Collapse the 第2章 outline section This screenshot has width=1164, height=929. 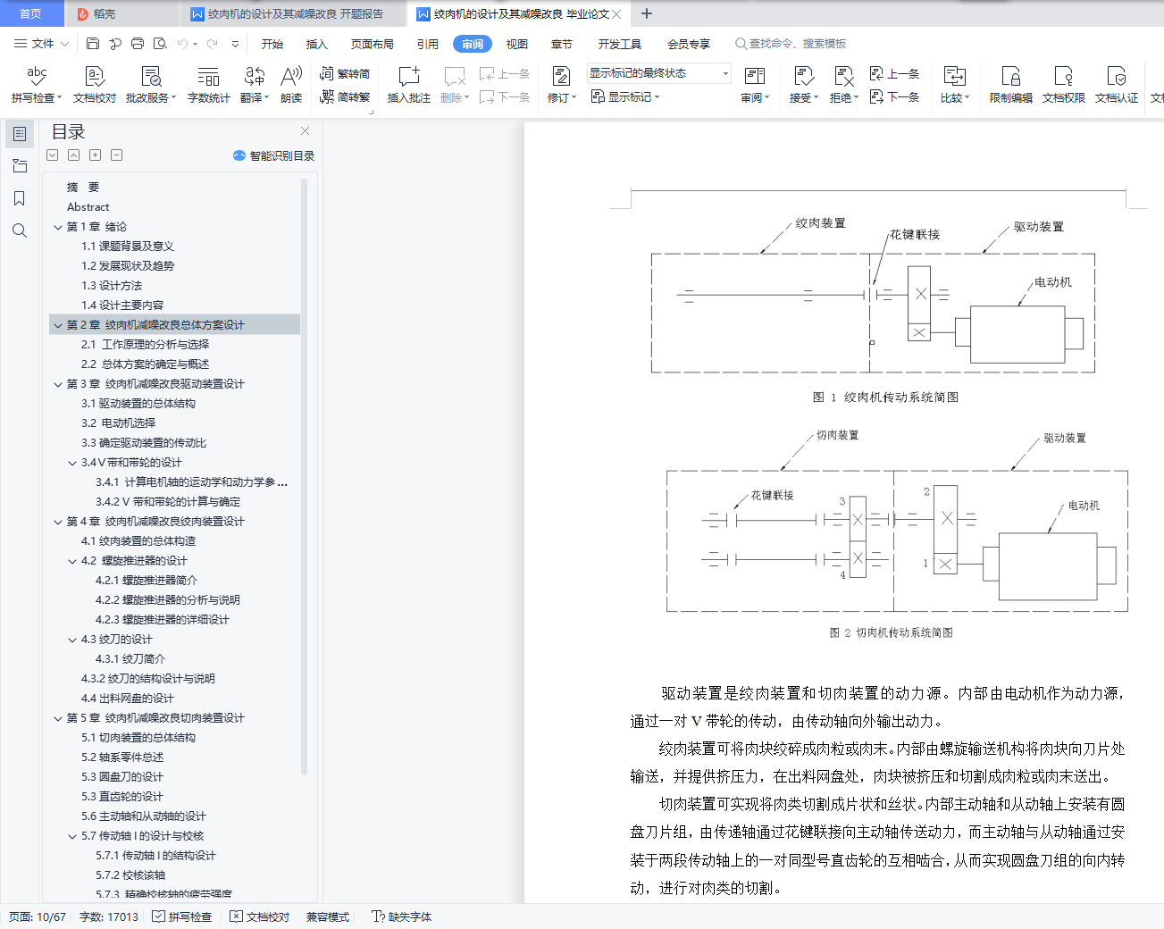coord(58,325)
